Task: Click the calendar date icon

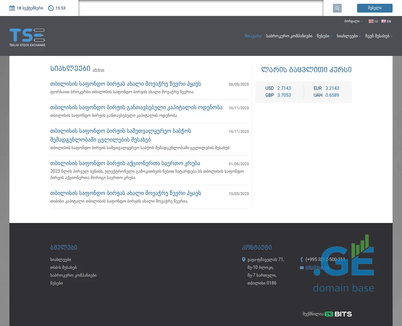Action: click(x=12, y=8)
